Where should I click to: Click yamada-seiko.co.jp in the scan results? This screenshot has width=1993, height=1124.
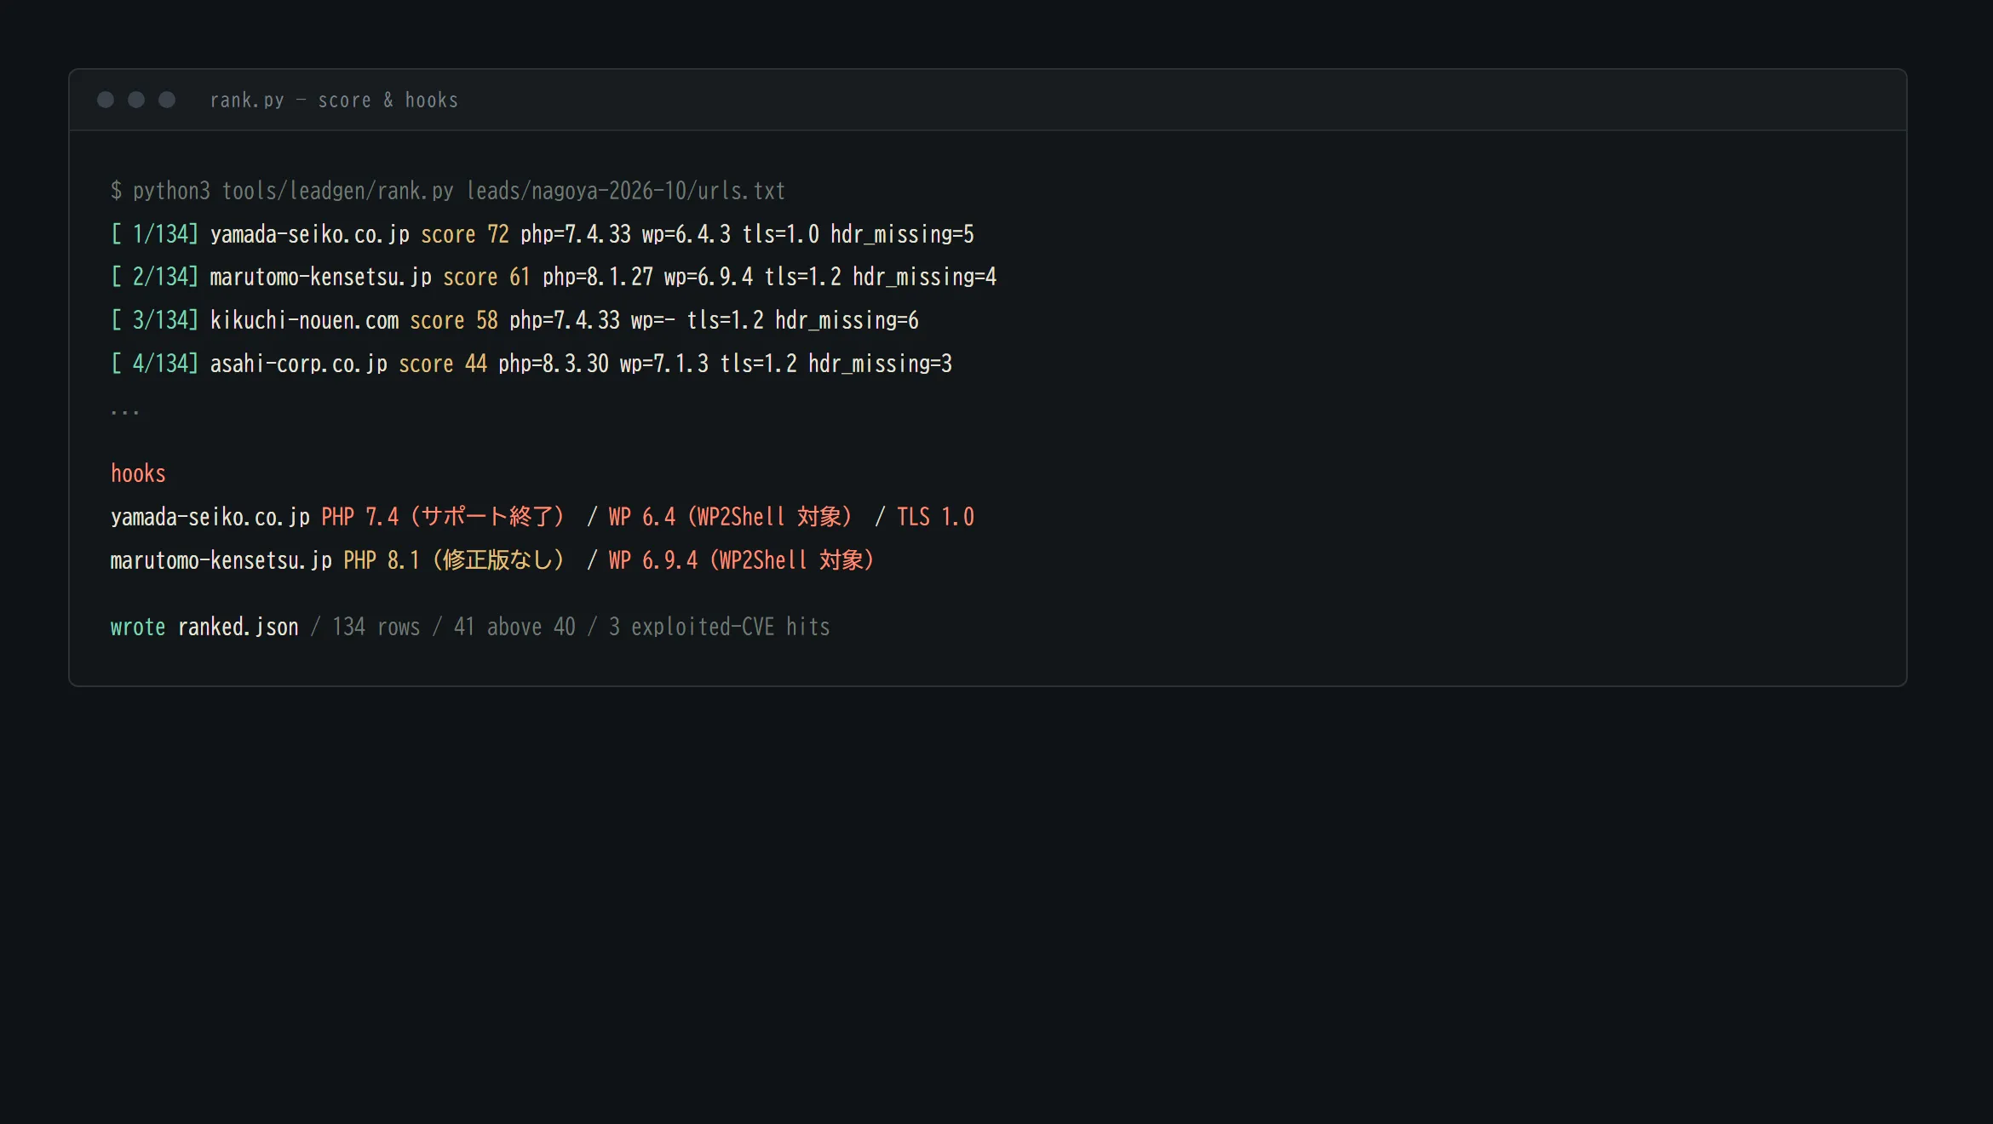click(x=310, y=234)
